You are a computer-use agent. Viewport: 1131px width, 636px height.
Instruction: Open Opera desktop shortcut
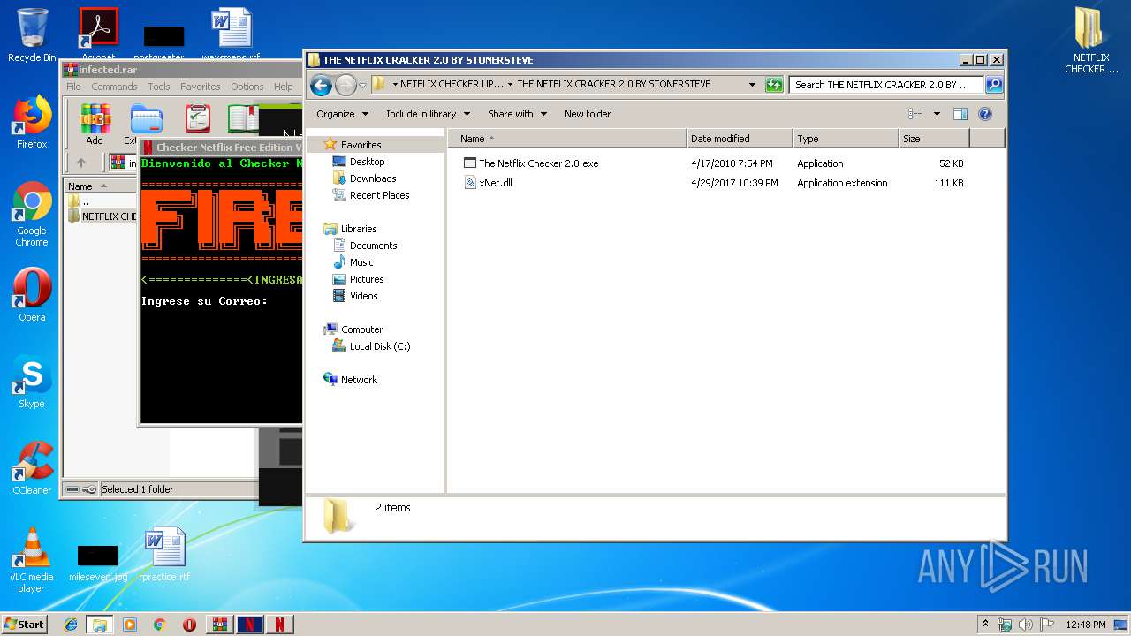click(32, 295)
